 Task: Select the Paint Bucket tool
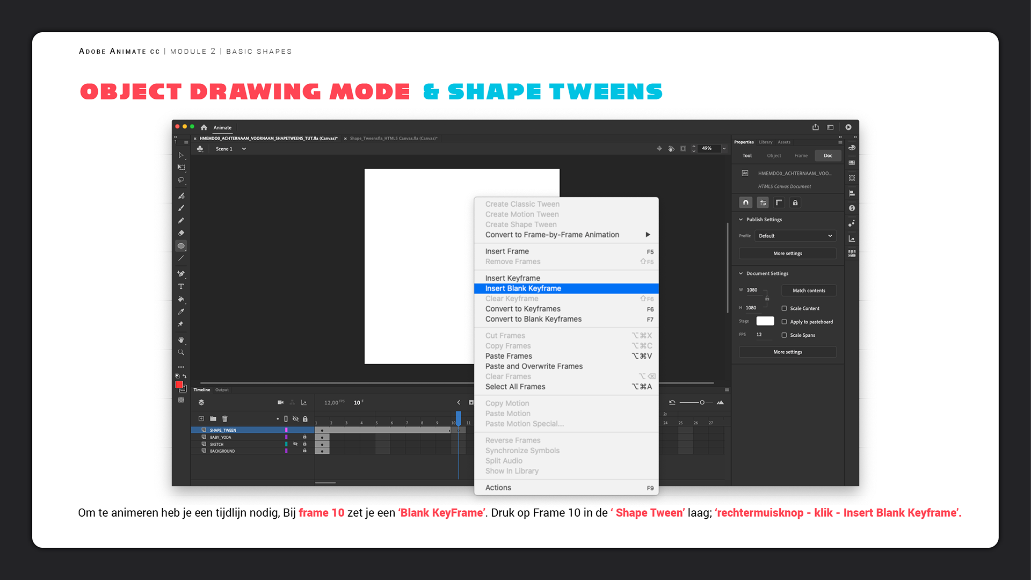point(181,299)
